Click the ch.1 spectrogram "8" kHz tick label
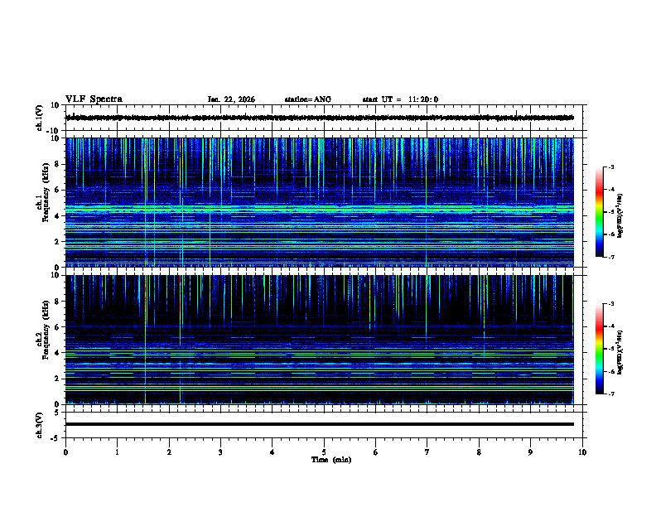The width and height of the screenshot is (656, 507). coord(57,164)
